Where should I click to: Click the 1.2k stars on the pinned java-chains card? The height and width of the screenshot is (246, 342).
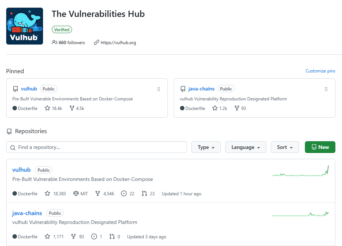pyautogui.click(x=220, y=108)
